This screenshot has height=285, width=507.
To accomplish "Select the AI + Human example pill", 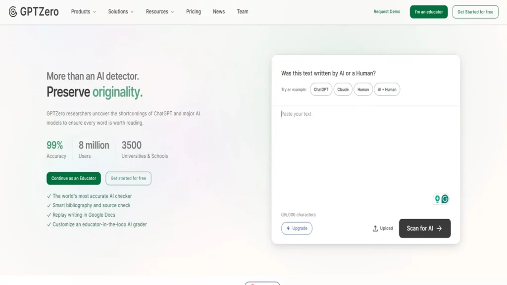I will (x=387, y=90).
